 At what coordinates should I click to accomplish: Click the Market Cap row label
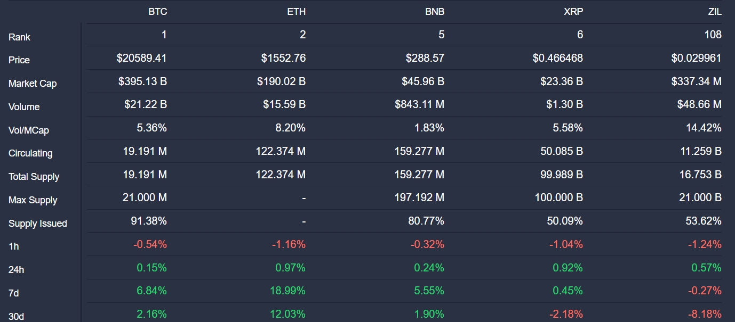coord(33,84)
